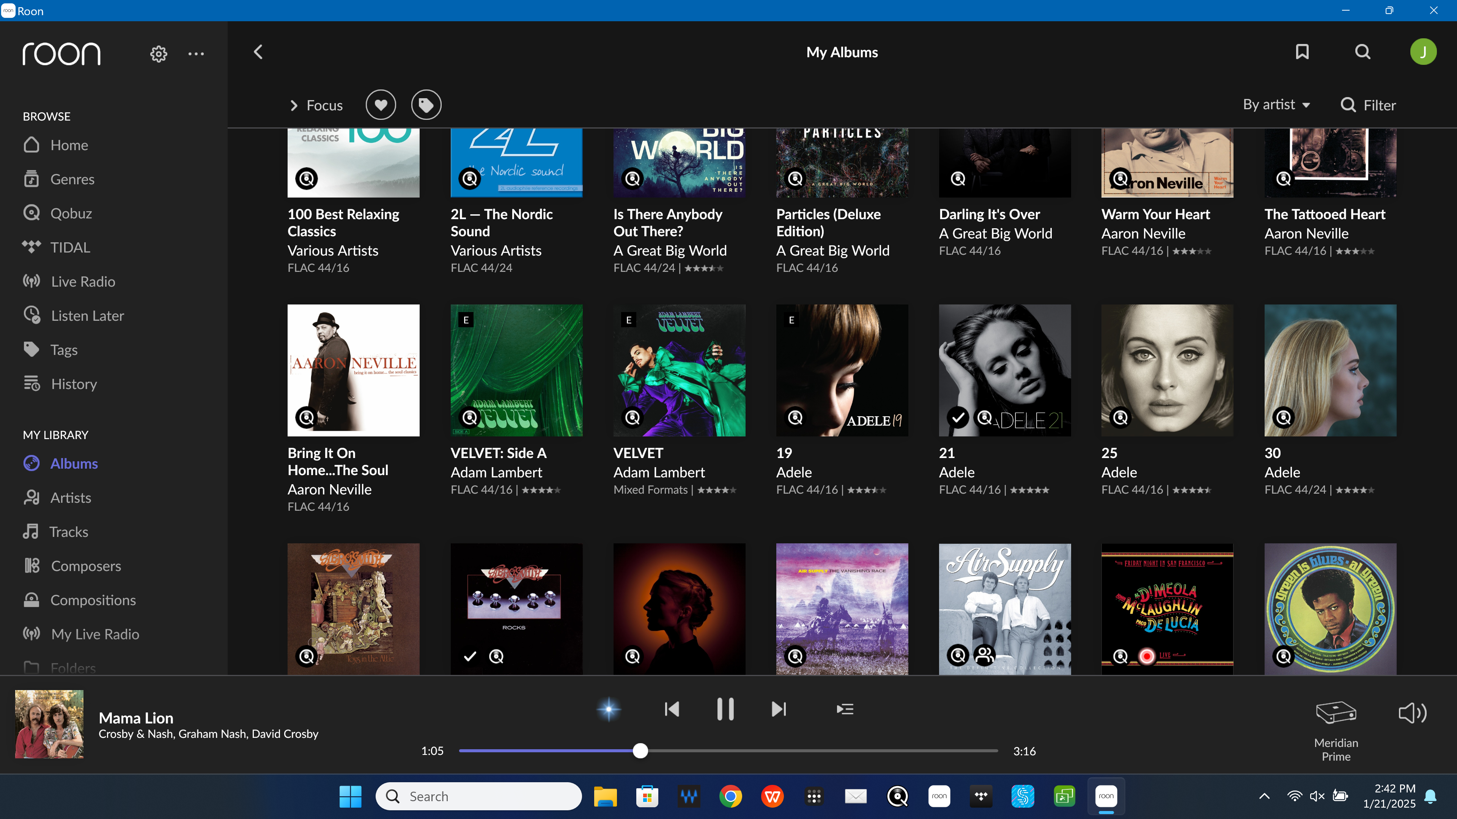Open Tracks in My Library
Screen dimensions: 1457x819
55,532
